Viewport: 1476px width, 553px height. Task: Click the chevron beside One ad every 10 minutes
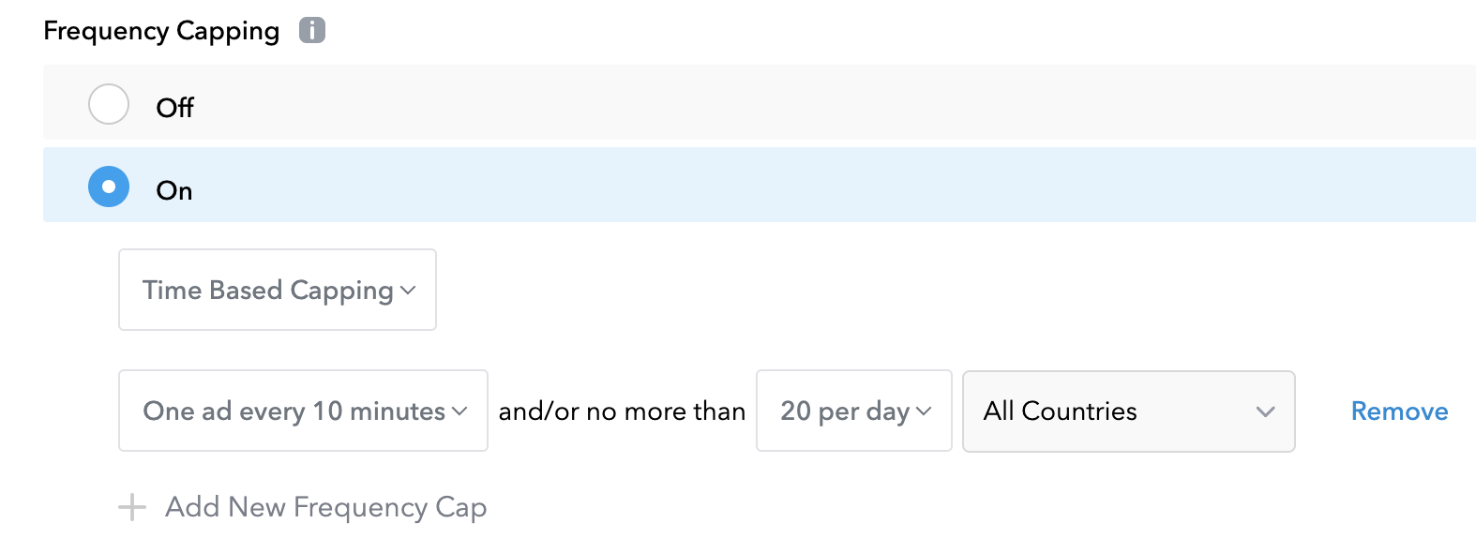[x=460, y=411]
